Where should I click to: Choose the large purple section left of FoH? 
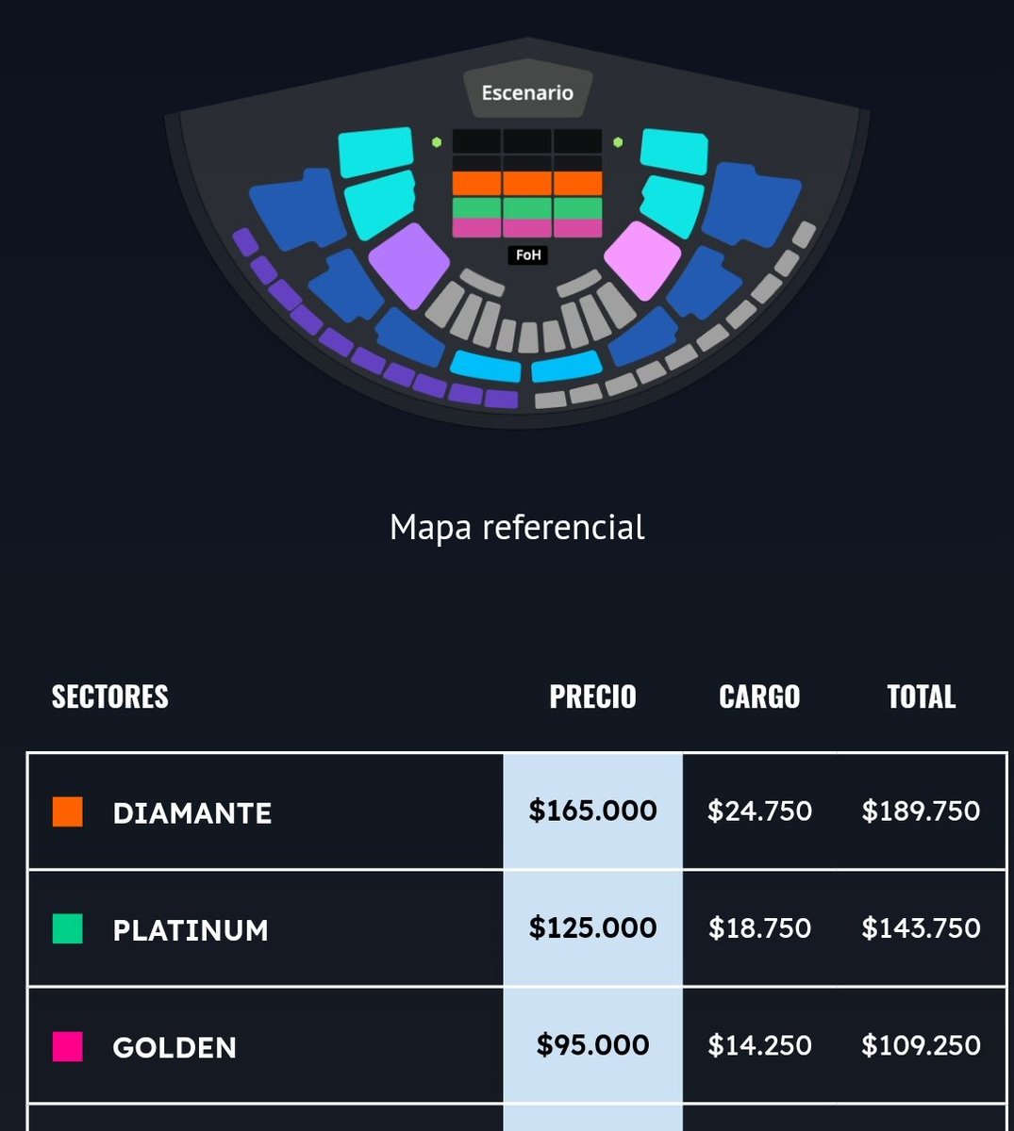tap(409, 265)
